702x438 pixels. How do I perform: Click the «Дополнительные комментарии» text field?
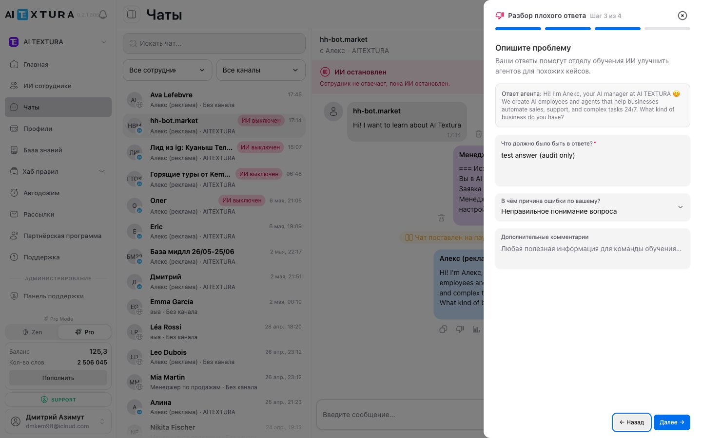[593, 249]
